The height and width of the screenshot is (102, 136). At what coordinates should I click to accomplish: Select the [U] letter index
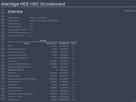point(3,82)
